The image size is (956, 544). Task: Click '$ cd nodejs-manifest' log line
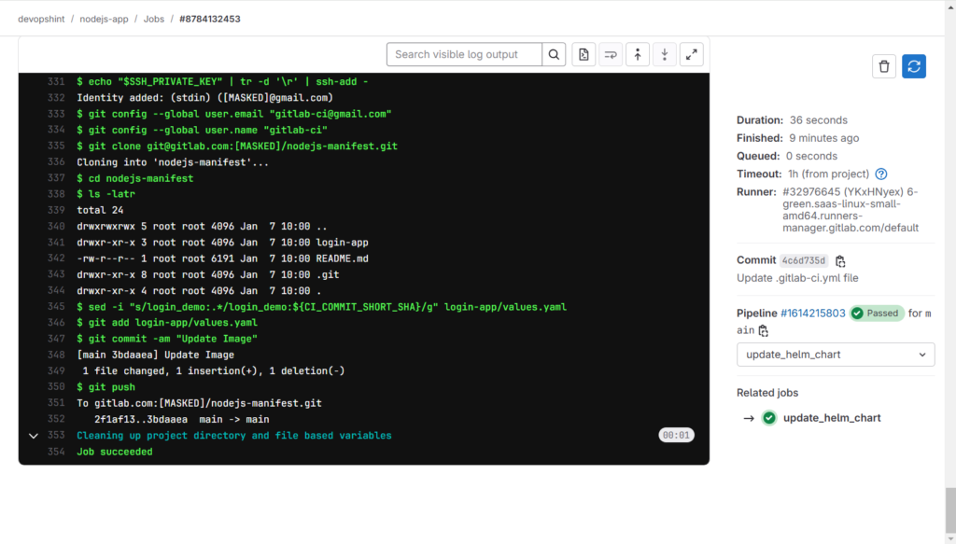pos(134,178)
